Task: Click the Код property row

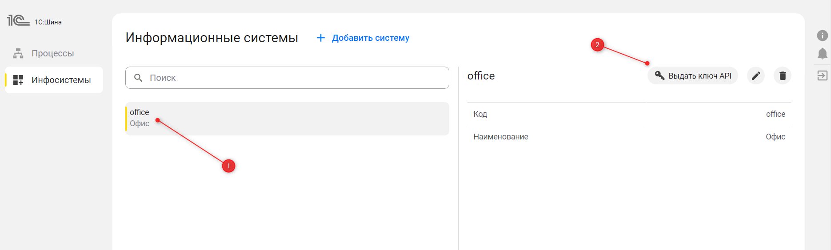Action: (x=629, y=114)
